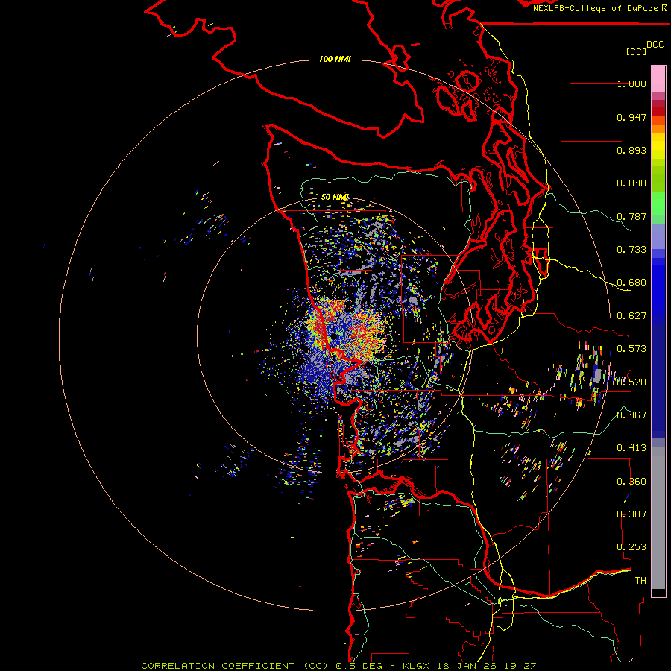Click the TH threshold label on the scale
The image size is (671, 671).
click(x=640, y=581)
